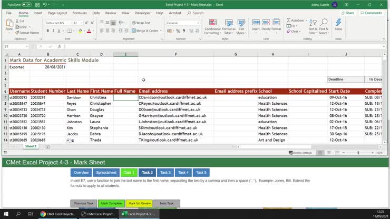This screenshot has height=219, width=390.
Task: Open Cell Styles gallery
Action: (241, 27)
